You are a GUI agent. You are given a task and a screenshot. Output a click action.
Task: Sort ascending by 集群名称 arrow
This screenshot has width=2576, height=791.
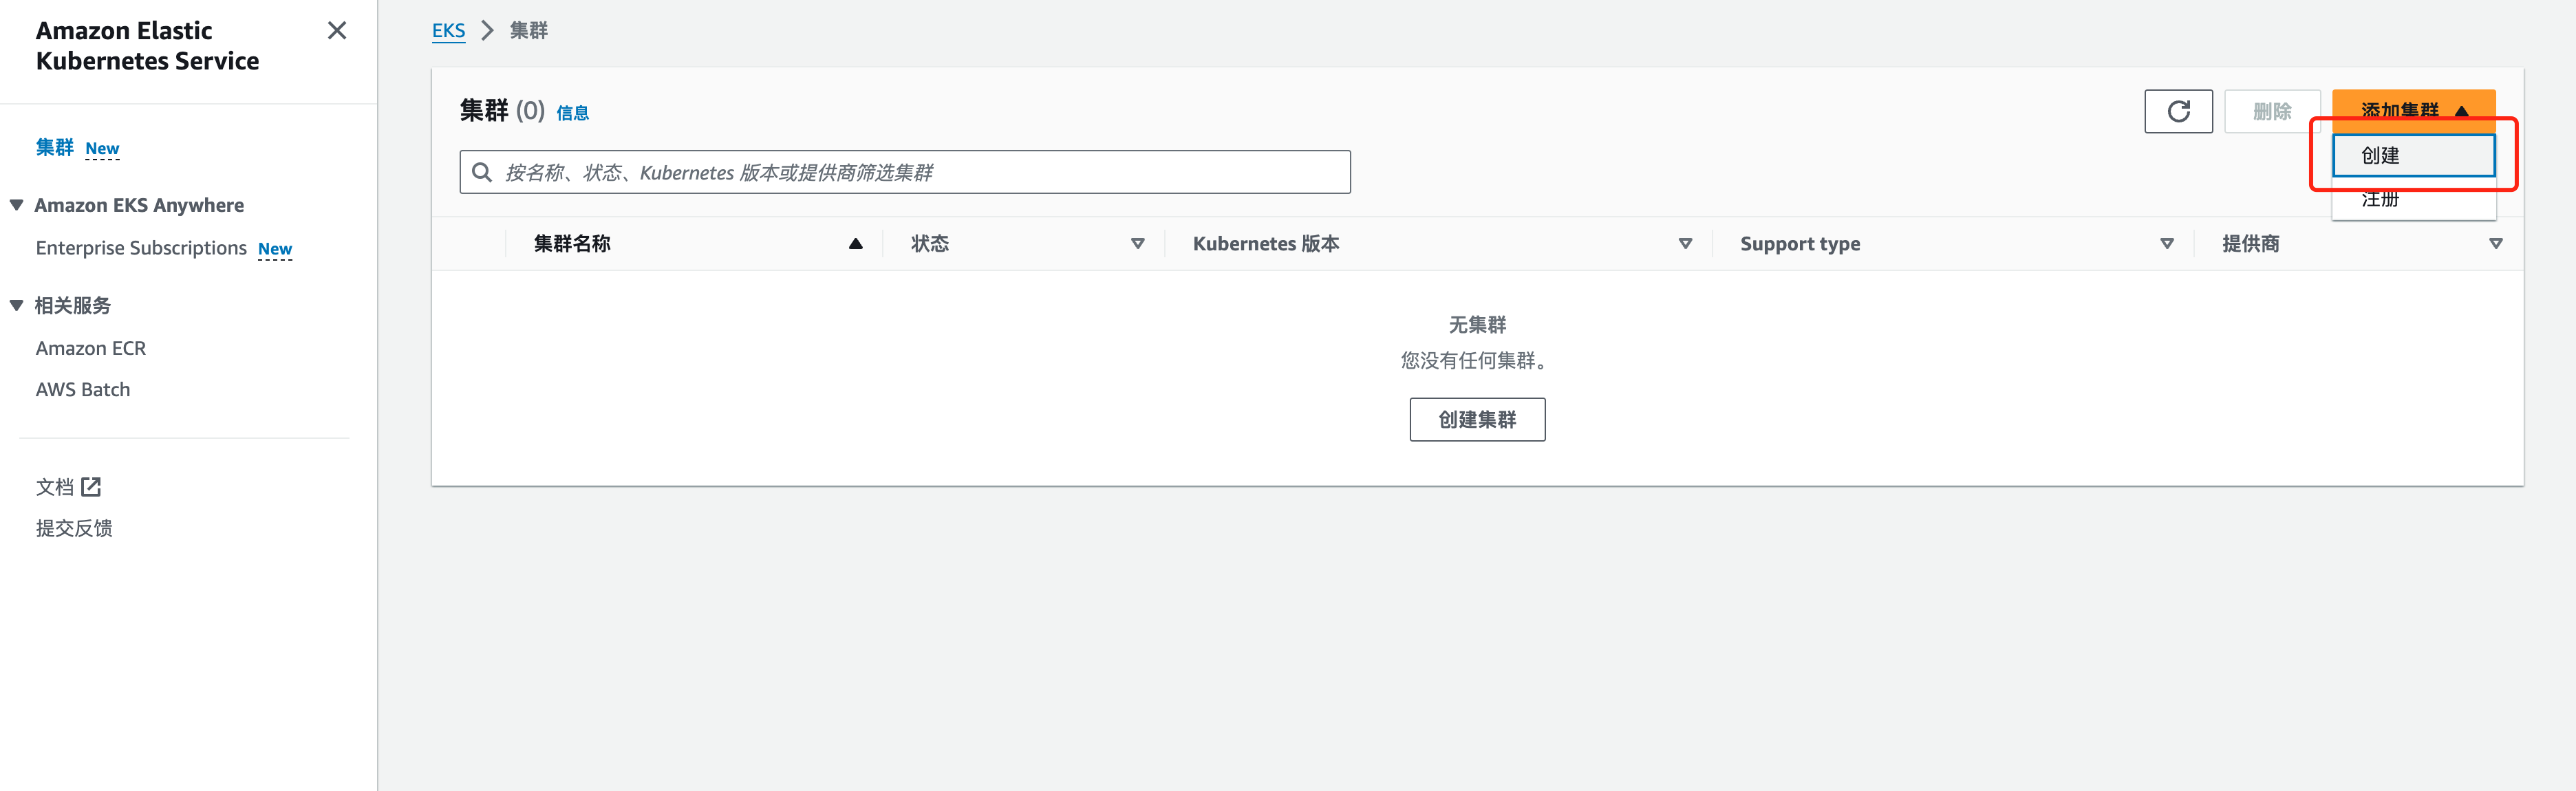(855, 244)
